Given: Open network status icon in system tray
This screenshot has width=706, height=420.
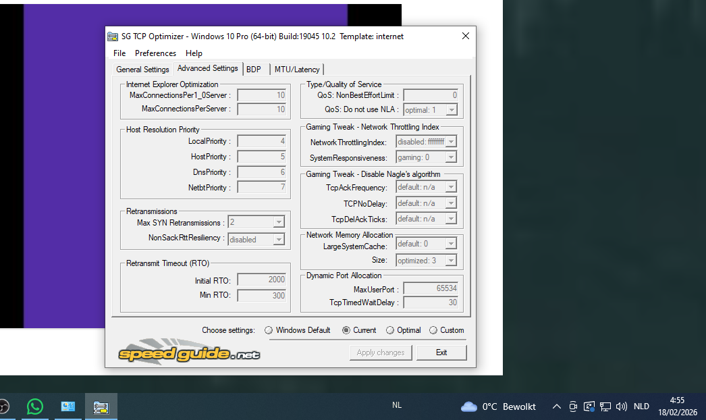Looking at the screenshot, I should (605, 406).
